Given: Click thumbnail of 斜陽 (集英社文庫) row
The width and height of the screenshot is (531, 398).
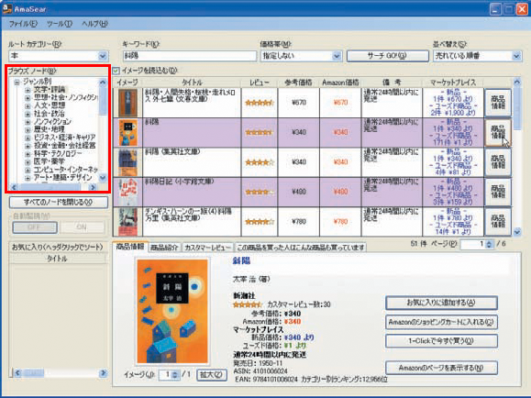Looking at the screenshot, I should (x=127, y=162).
